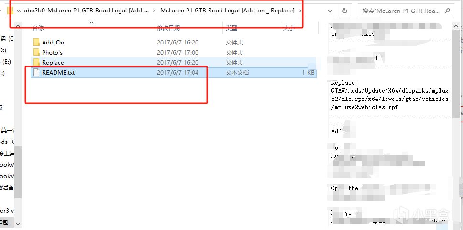Click McLaren P1 GTR Road Legal [Add-on _ Replace] breadcrumb
This screenshot has width=463, height=230.
click(x=227, y=11)
